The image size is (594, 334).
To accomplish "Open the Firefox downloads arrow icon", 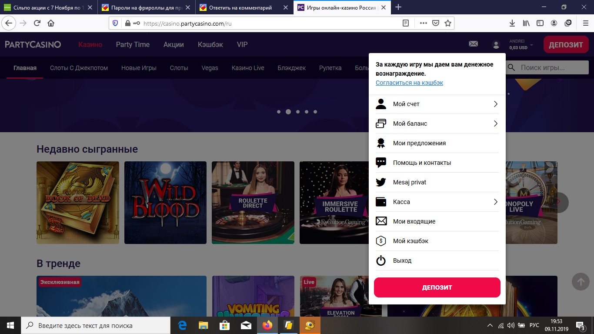I will pos(512,23).
